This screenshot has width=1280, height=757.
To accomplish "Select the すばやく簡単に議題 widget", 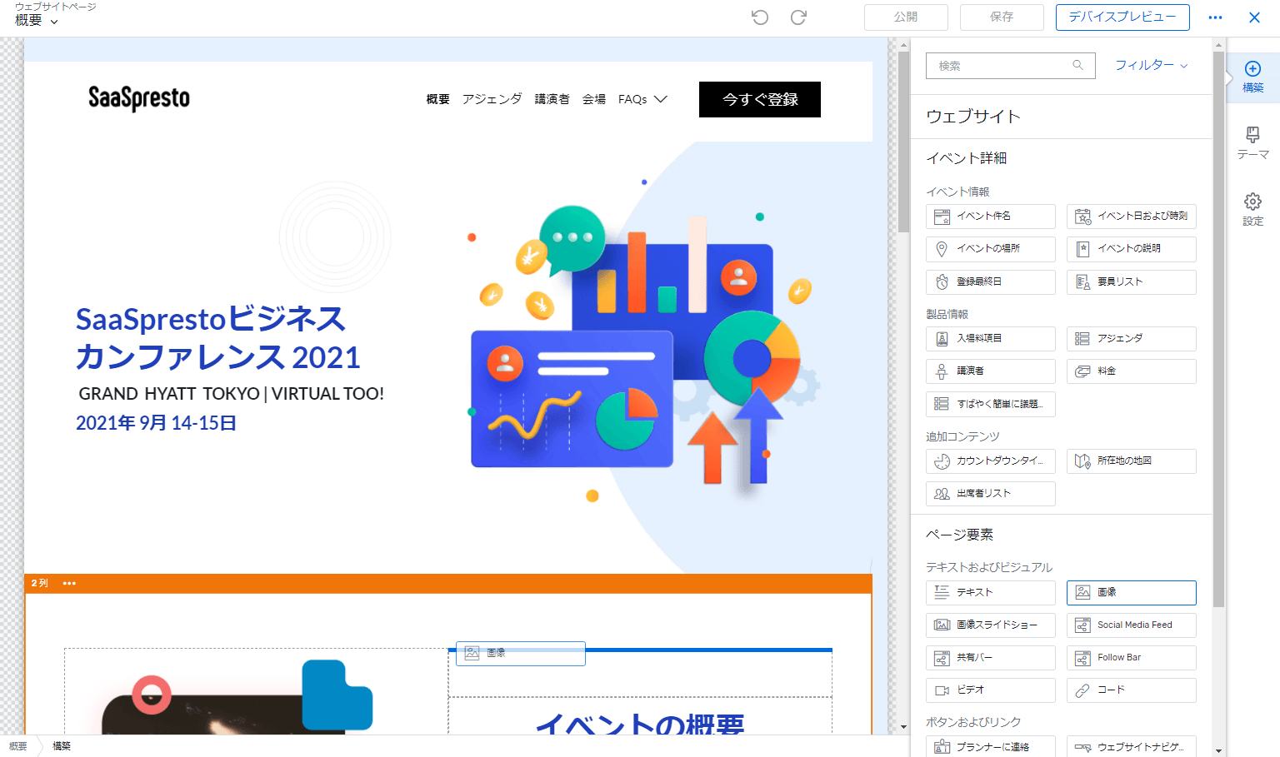I will [991, 404].
